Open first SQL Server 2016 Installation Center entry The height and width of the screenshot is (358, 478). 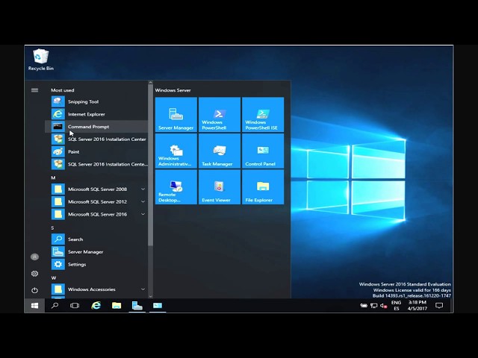pyautogui.click(x=96, y=139)
